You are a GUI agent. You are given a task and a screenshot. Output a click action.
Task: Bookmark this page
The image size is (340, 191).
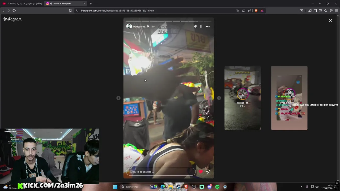pyautogui.click(x=70, y=11)
